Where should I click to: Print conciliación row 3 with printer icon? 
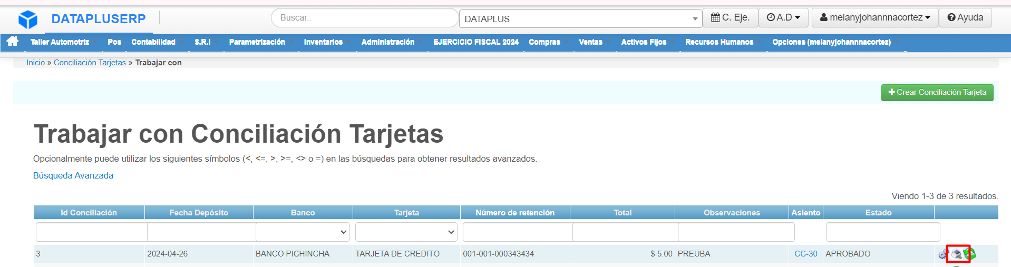pyautogui.click(x=956, y=254)
